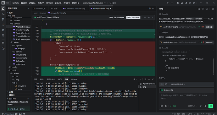Click the new chat icon in TRAE panel

point(199,9)
